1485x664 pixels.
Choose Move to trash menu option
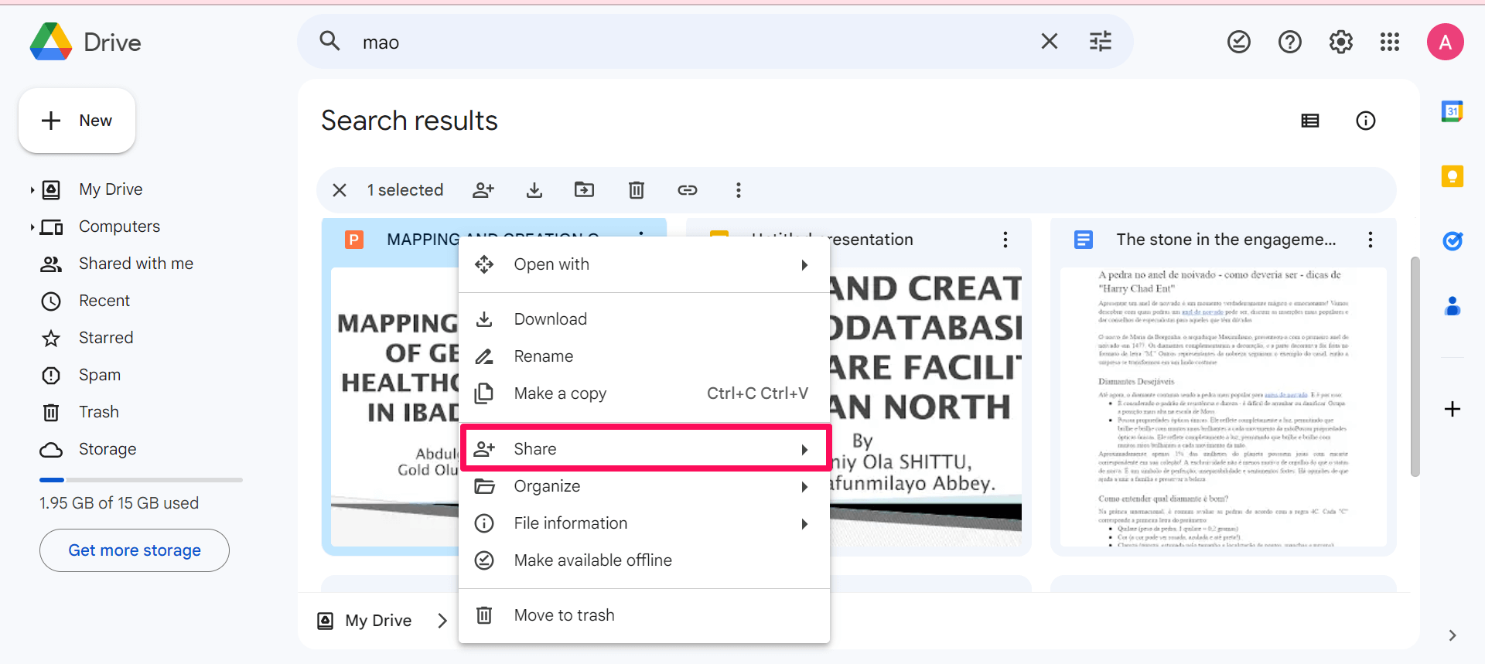pyautogui.click(x=564, y=615)
